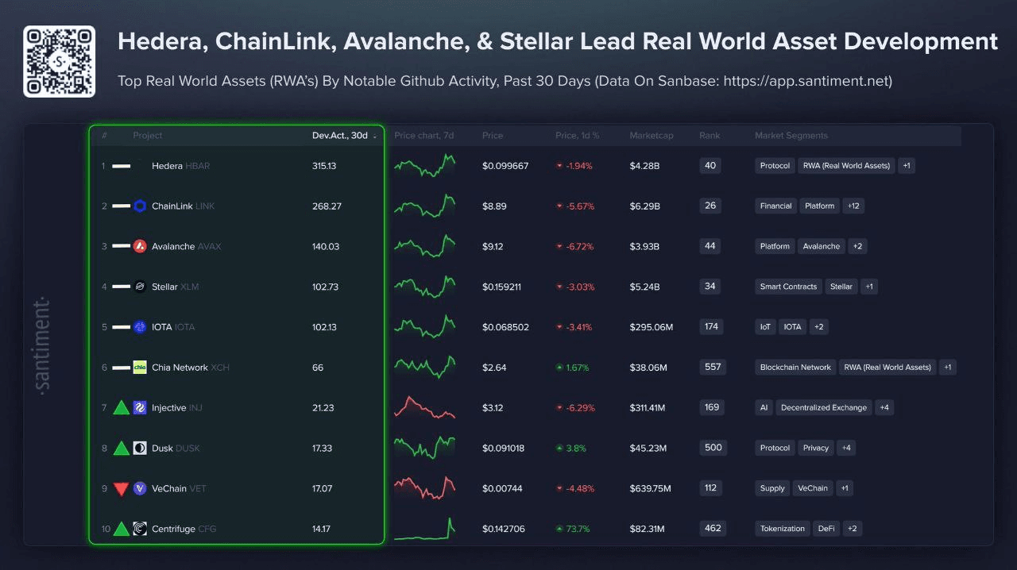Image resolution: width=1017 pixels, height=570 pixels.
Task: Click the QR code in the header
Action: (x=59, y=61)
